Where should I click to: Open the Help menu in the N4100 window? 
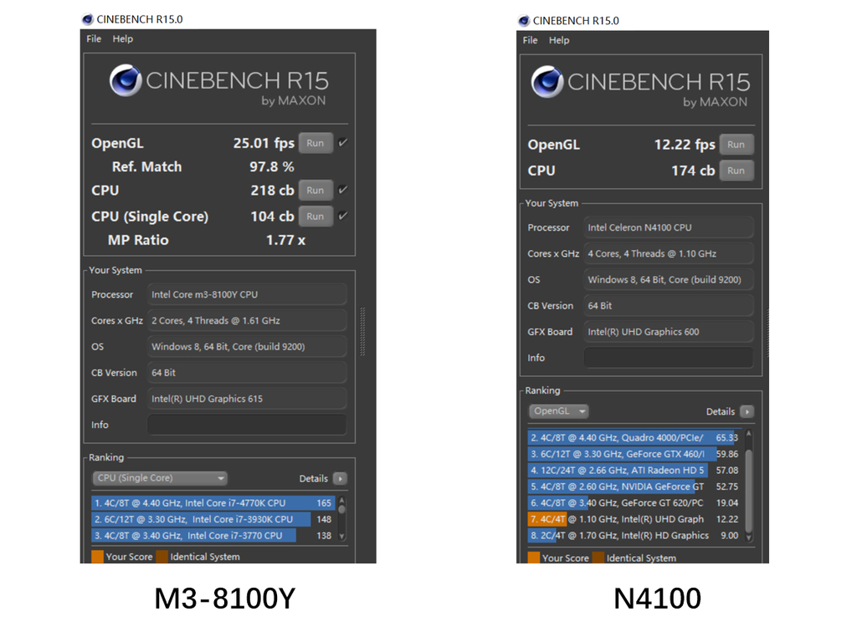558,40
